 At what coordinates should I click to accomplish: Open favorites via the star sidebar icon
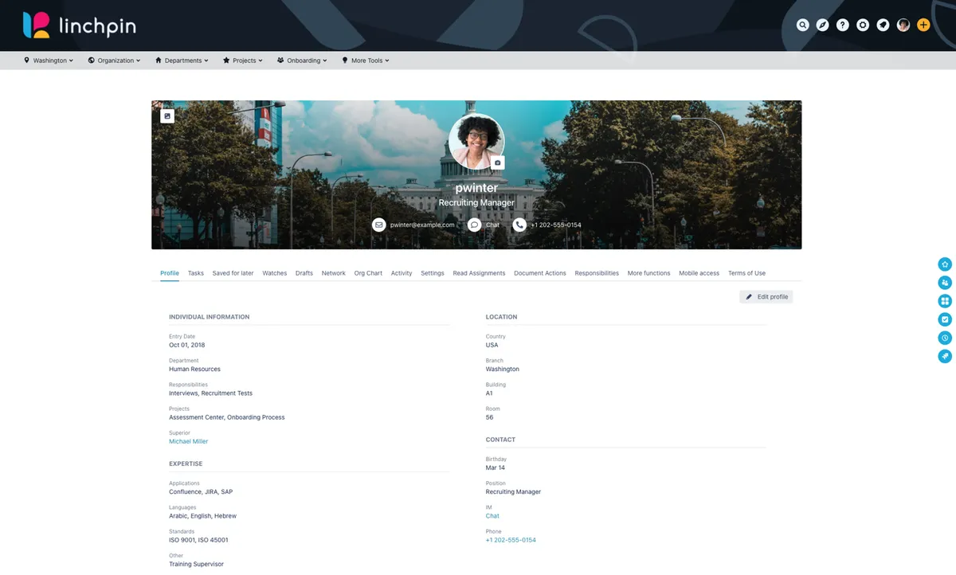[x=945, y=264]
